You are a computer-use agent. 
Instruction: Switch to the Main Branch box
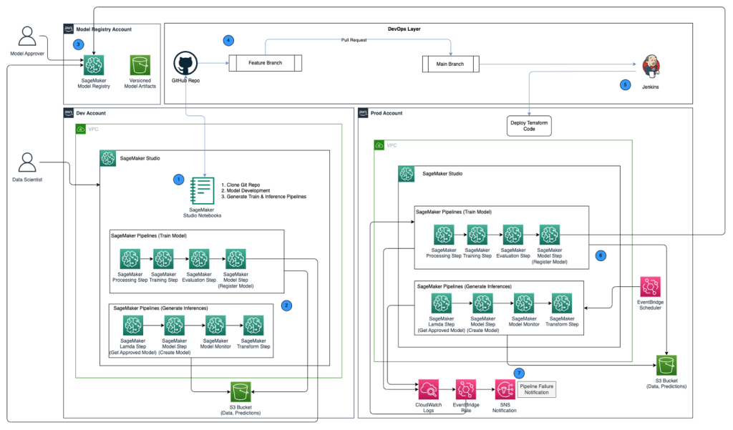click(x=450, y=64)
